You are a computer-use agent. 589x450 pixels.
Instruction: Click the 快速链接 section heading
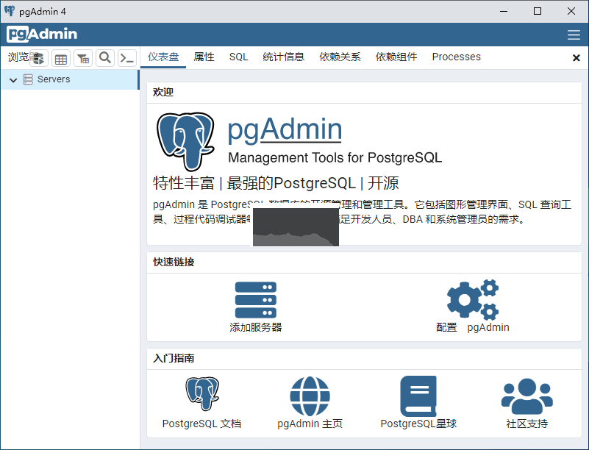coord(174,262)
